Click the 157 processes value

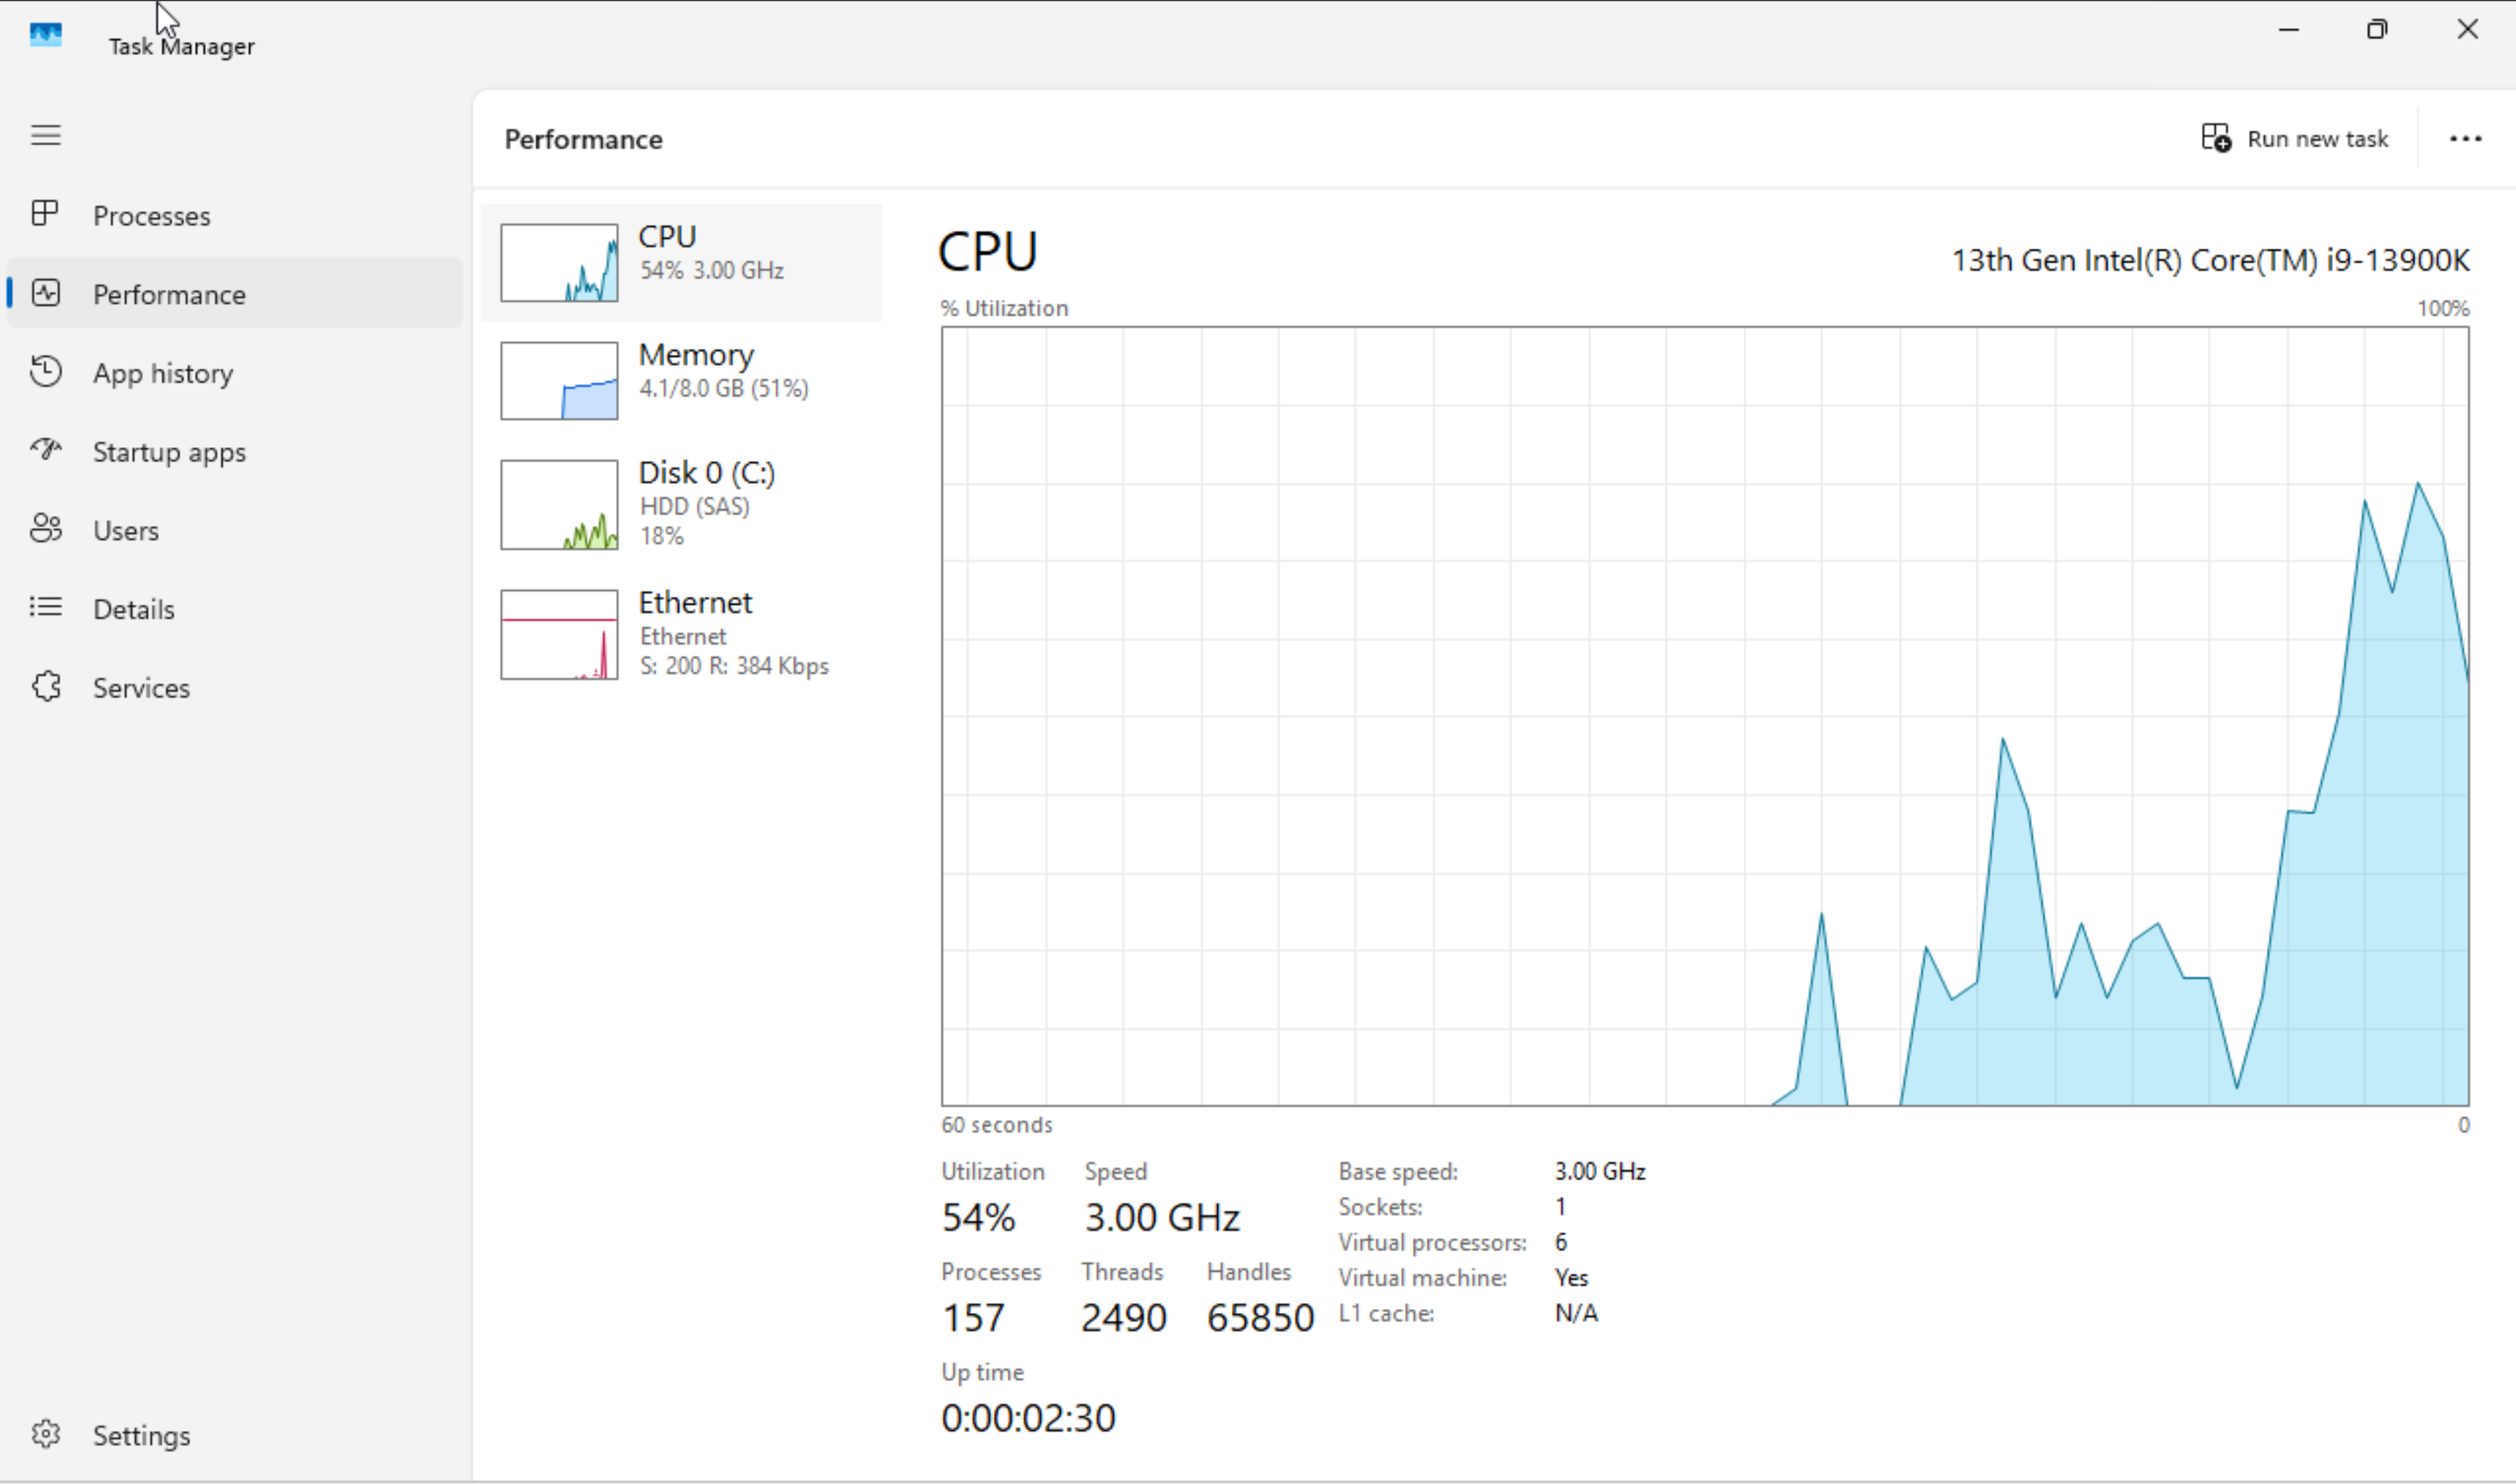click(x=973, y=1318)
